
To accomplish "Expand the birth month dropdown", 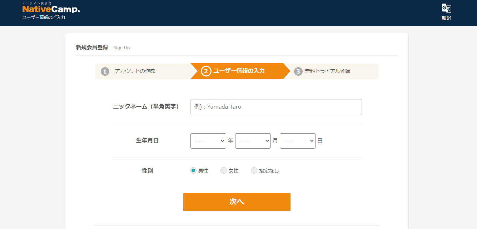I will click(253, 141).
